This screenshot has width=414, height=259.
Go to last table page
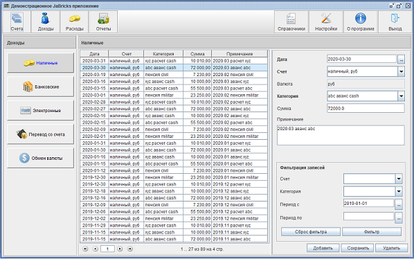[129, 249]
